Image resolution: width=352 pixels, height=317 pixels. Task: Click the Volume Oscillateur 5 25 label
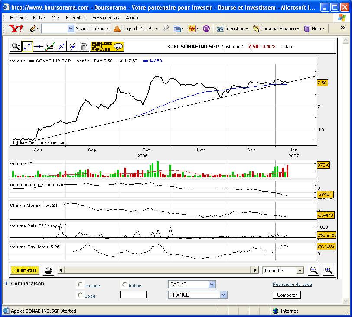[x=35, y=247]
